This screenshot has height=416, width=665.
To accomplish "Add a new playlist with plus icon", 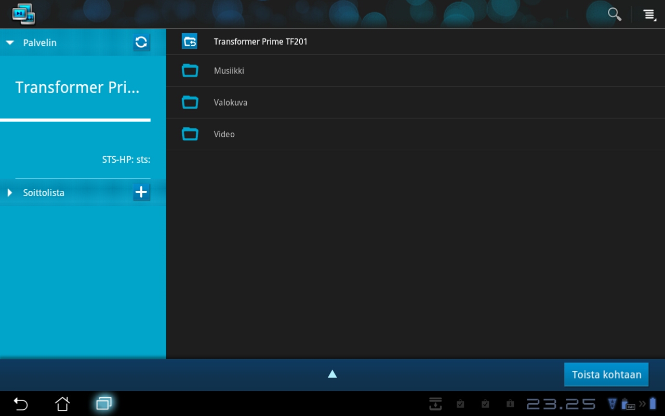I will [x=141, y=192].
